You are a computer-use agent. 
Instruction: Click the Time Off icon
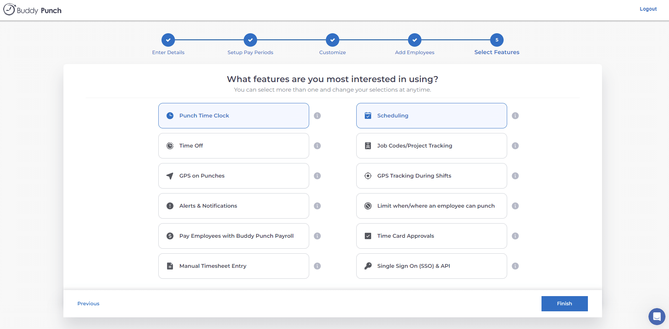tap(170, 146)
